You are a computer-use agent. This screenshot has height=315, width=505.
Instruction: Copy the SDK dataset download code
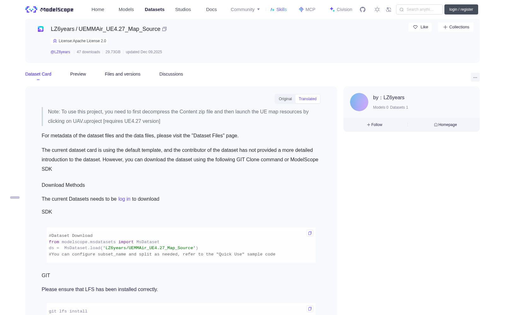click(310, 233)
